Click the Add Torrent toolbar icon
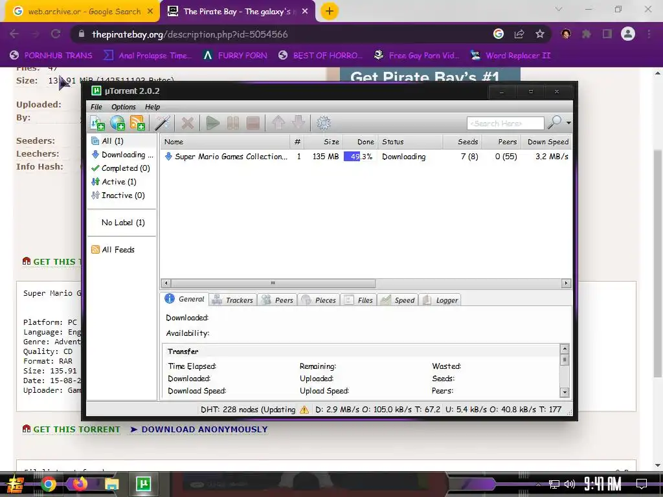The width and height of the screenshot is (663, 497). point(98,123)
